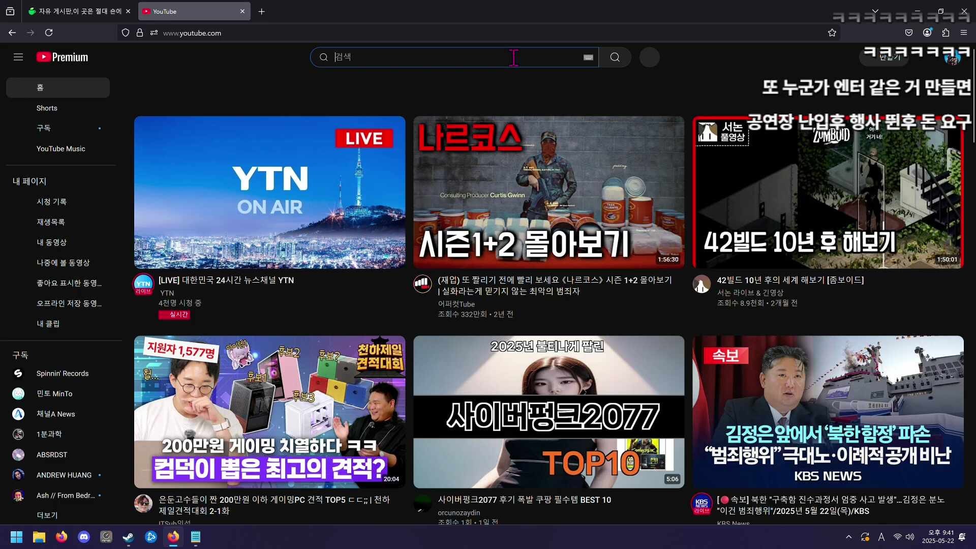This screenshot has width=976, height=549.
Task: Click the tracking protection shield icon
Action: point(126,33)
